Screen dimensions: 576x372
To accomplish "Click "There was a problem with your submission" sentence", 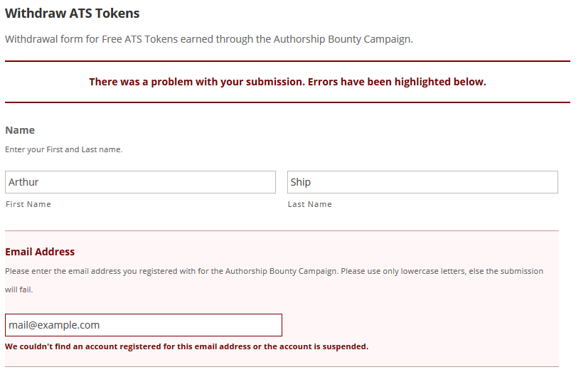I will (197, 82).
